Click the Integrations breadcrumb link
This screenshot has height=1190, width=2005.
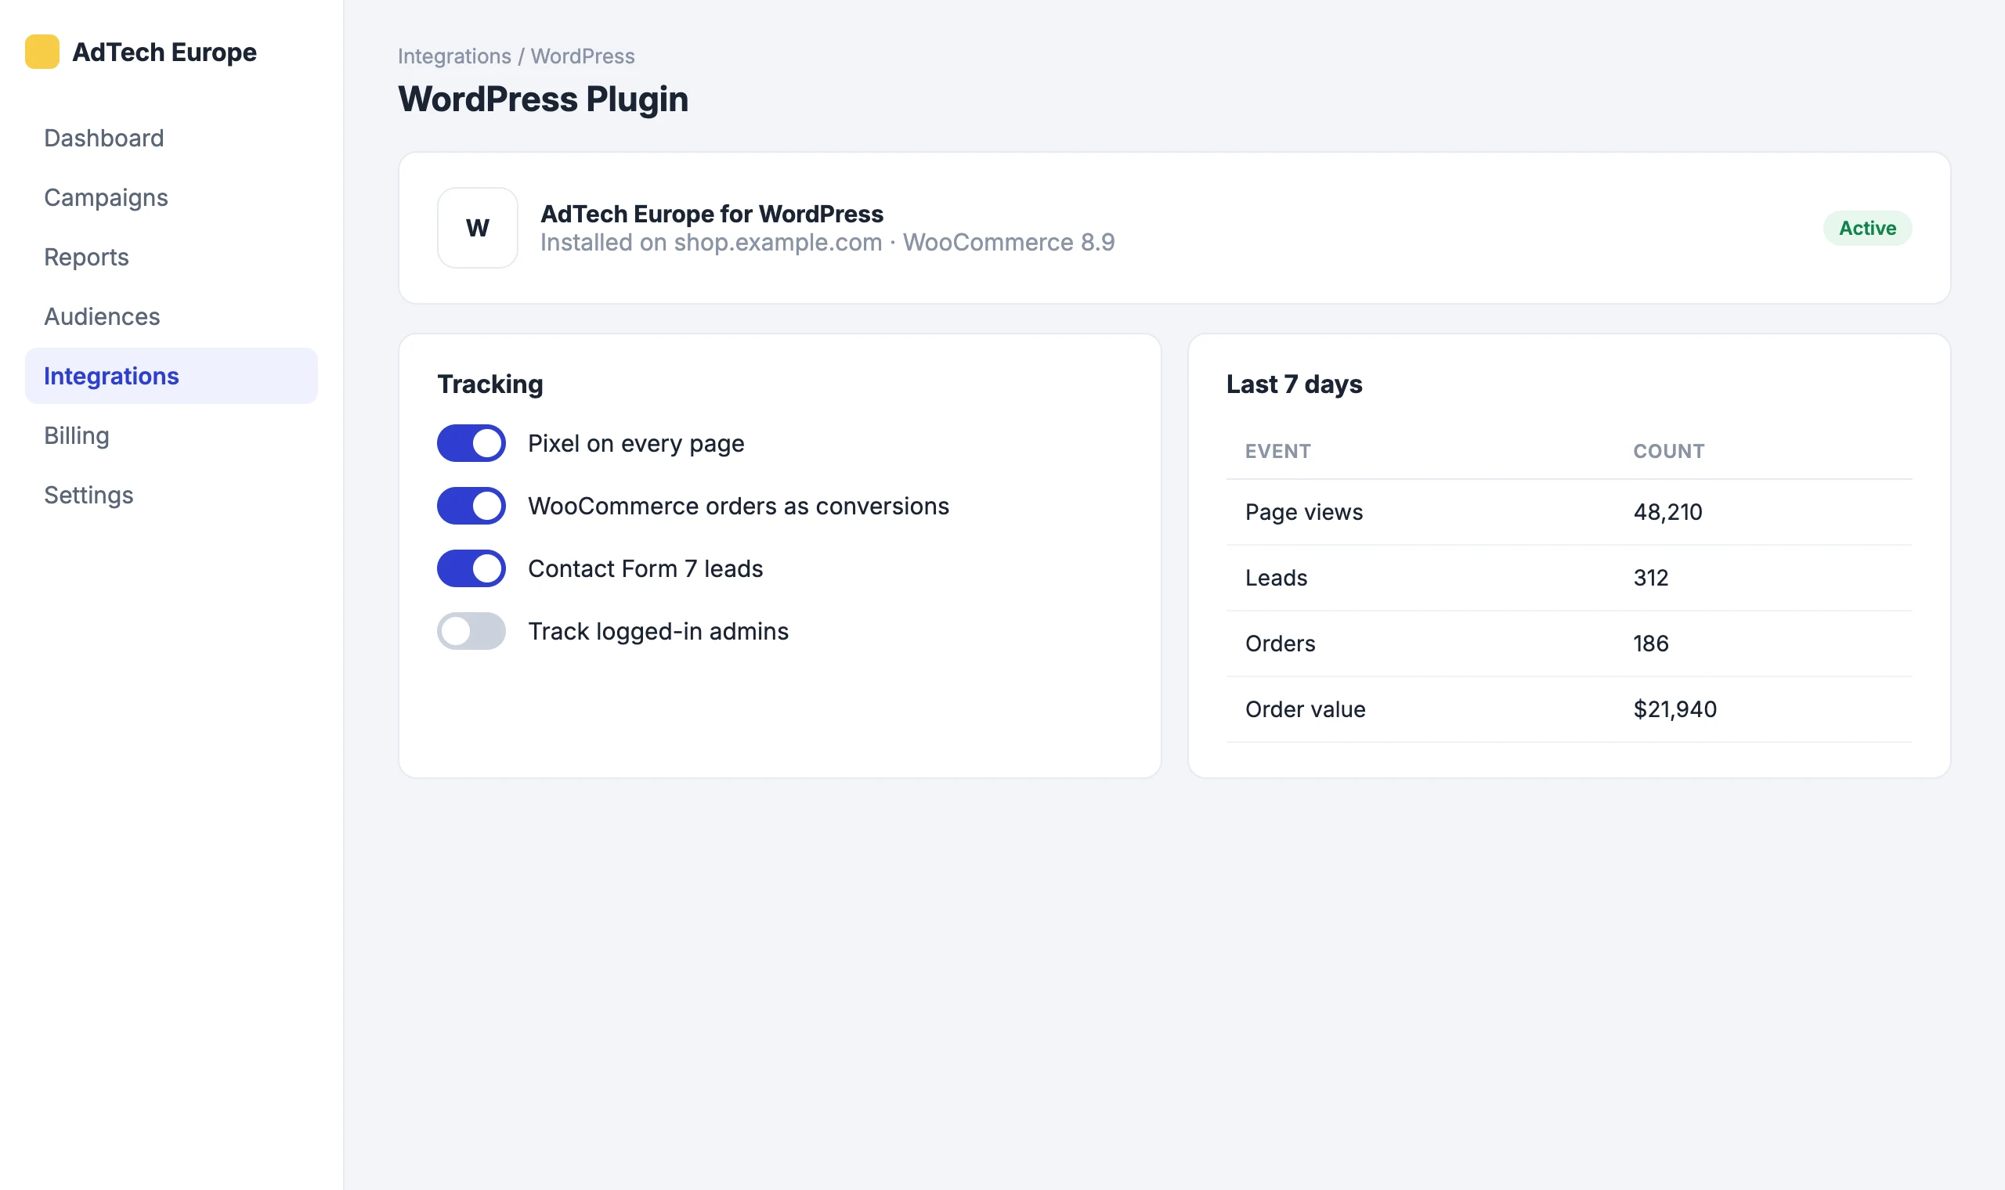click(x=454, y=56)
